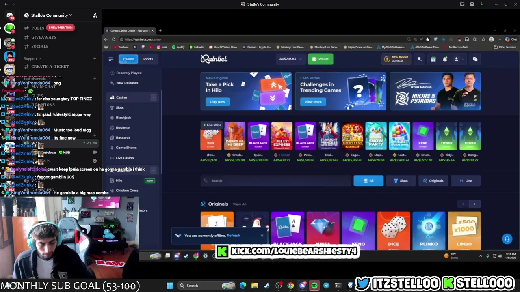The image size is (520, 292).
Task: Click View More on Challenges banner
Action: (313, 102)
